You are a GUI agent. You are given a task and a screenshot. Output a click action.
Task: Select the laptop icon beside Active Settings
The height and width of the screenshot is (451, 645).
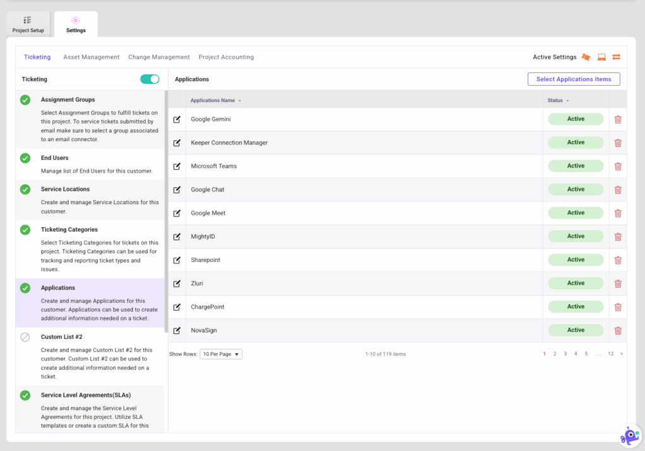tap(601, 57)
